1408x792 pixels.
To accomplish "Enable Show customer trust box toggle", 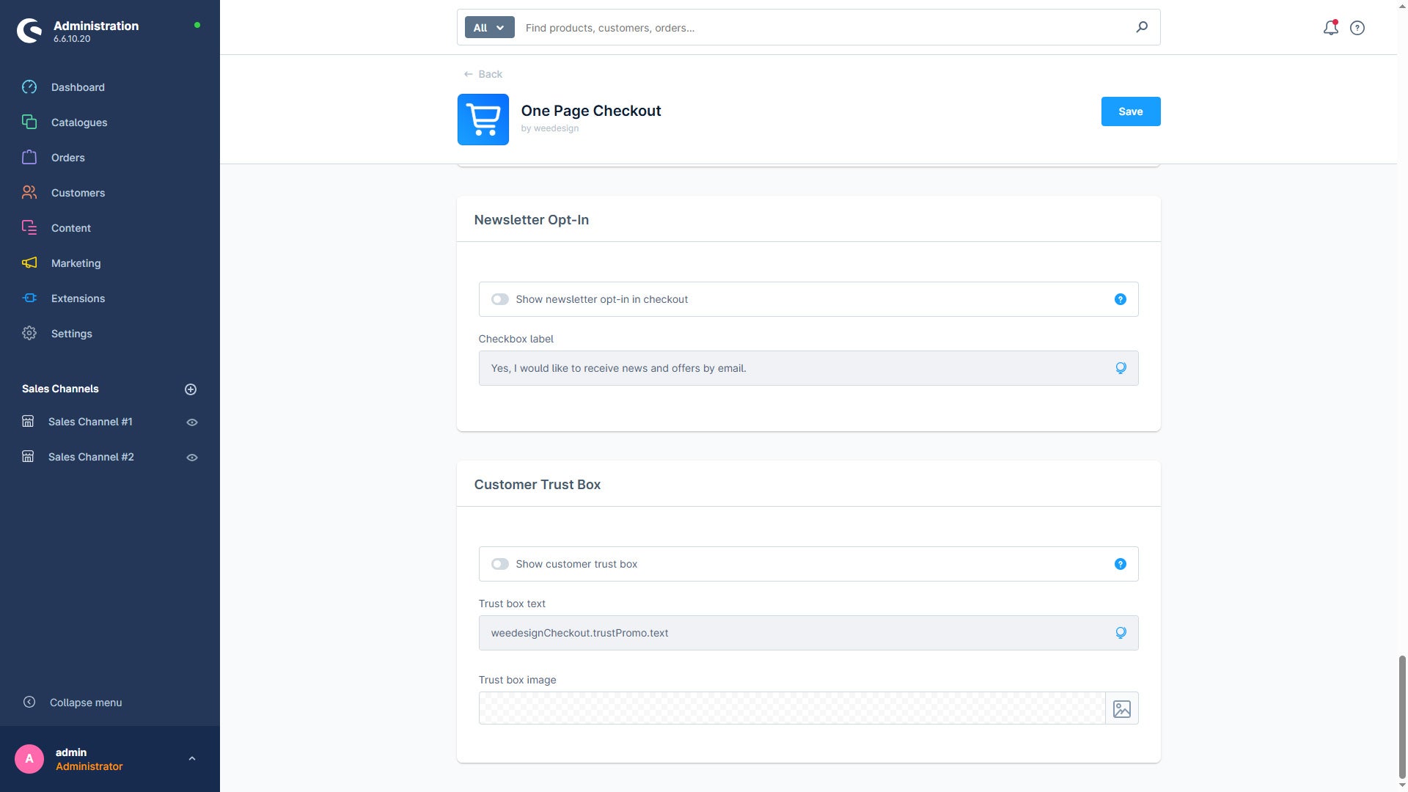I will point(500,564).
